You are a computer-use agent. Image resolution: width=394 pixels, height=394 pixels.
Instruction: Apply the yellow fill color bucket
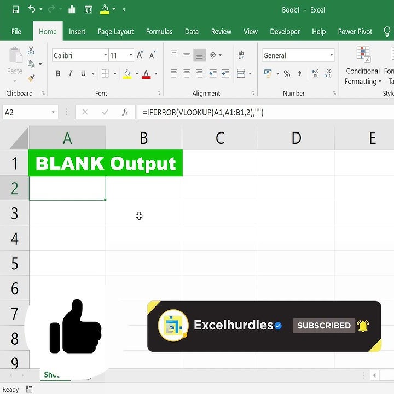(128, 74)
